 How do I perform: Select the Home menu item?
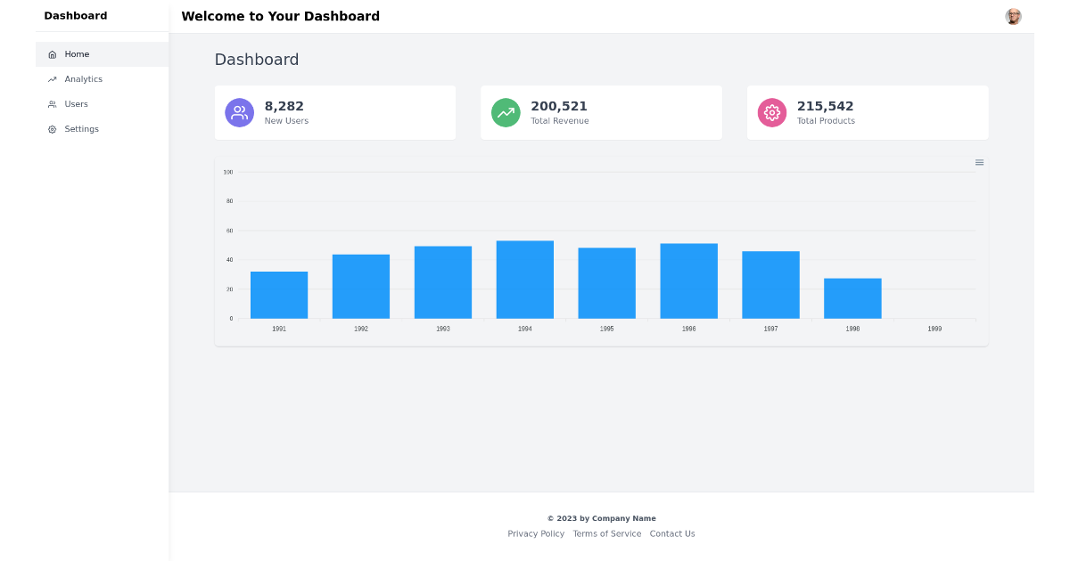click(x=78, y=53)
